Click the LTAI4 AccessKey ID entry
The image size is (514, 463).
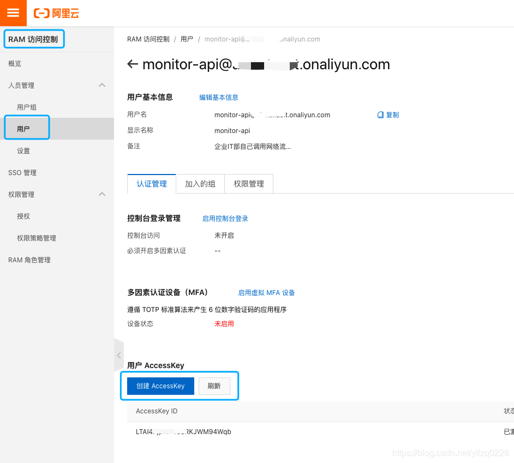[x=183, y=432]
